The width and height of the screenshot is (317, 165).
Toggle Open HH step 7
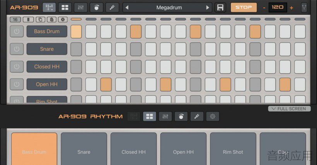click(x=165, y=84)
